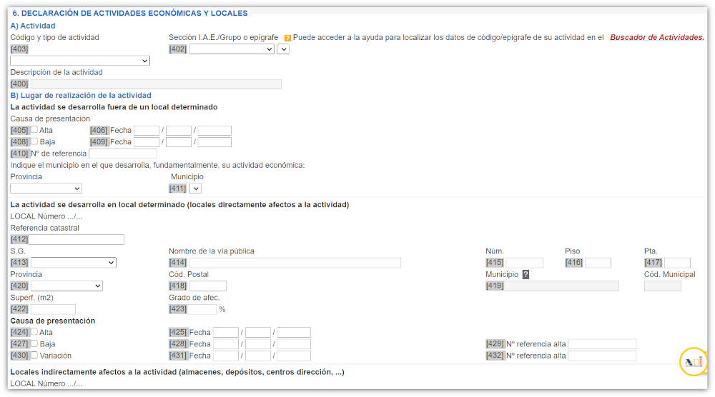Open the S.G. dropdown field 413
The width and height of the screenshot is (715, 397).
pos(74,263)
